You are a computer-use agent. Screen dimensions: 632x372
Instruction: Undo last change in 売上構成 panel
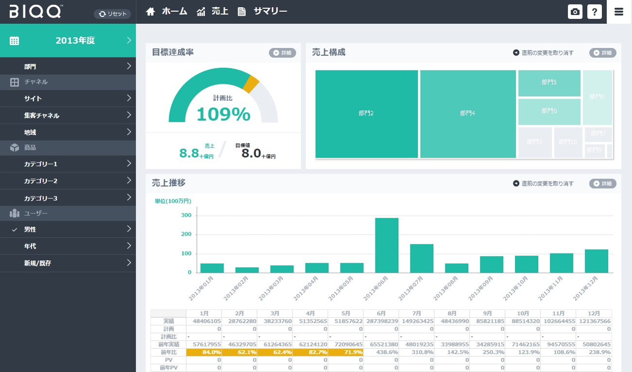544,53
